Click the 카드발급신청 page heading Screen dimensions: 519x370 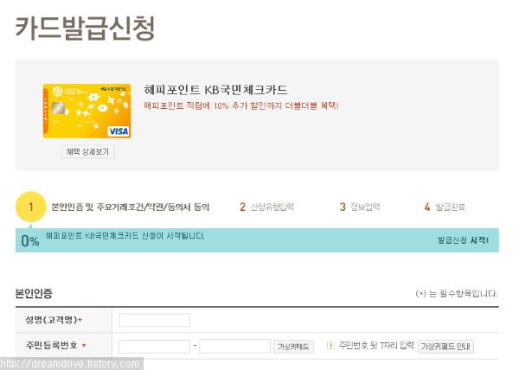coord(86,29)
